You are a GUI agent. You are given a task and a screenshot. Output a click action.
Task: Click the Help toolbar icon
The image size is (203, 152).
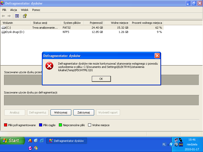point(25,16)
